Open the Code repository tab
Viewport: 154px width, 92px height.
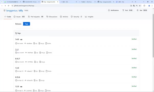click(x=8, y=17)
